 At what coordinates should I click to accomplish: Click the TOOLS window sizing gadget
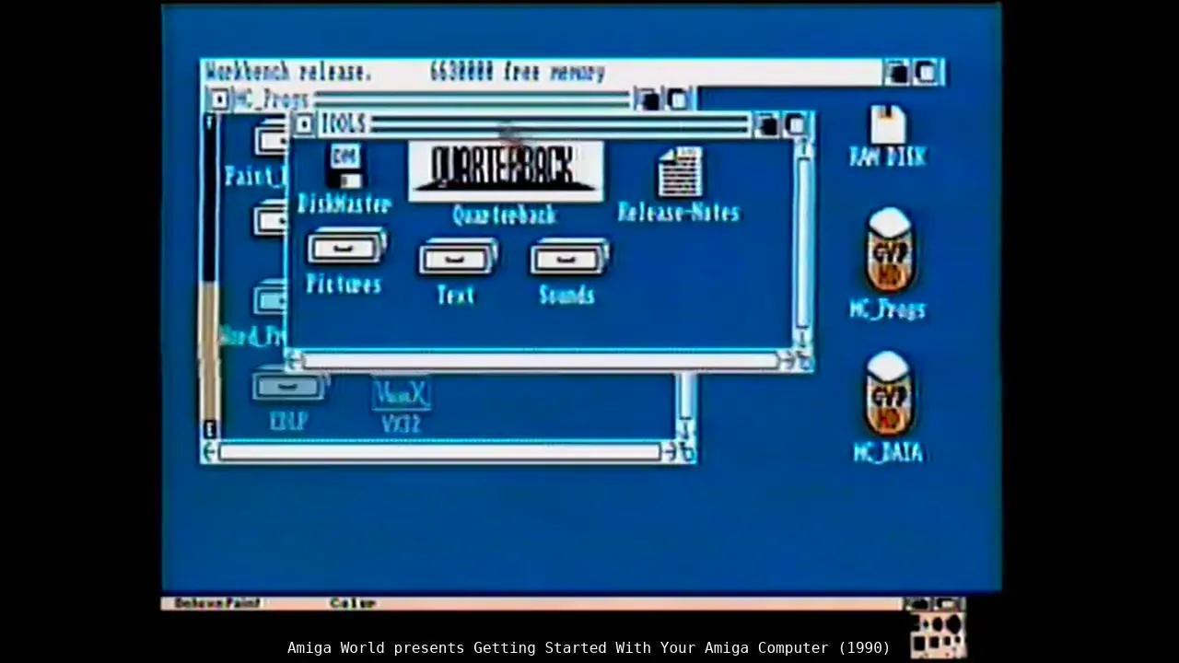[x=805, y=362]
